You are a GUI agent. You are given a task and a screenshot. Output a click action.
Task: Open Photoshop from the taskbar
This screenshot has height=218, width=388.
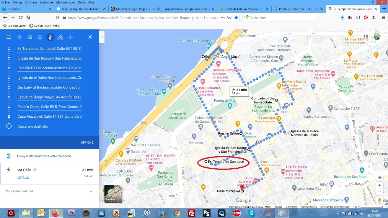tap(207, 213)
